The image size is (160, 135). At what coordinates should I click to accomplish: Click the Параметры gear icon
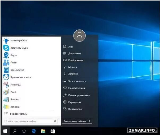(65, 102)
